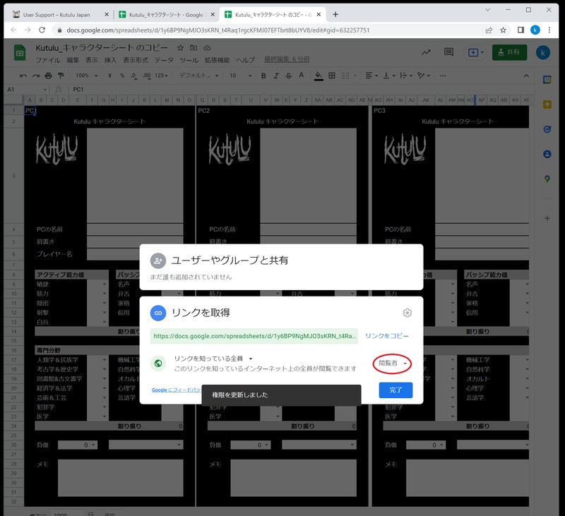This screenshot has height=516, width=565.
Task: Click the Chrome address bar URL
Action: [x=218, y=30]
